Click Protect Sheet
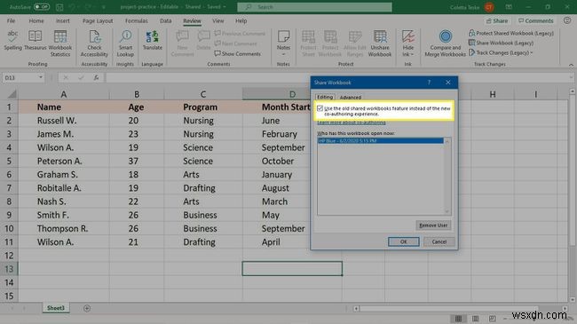The width and height of the screenshot is (577, 324). coord(308,43)
